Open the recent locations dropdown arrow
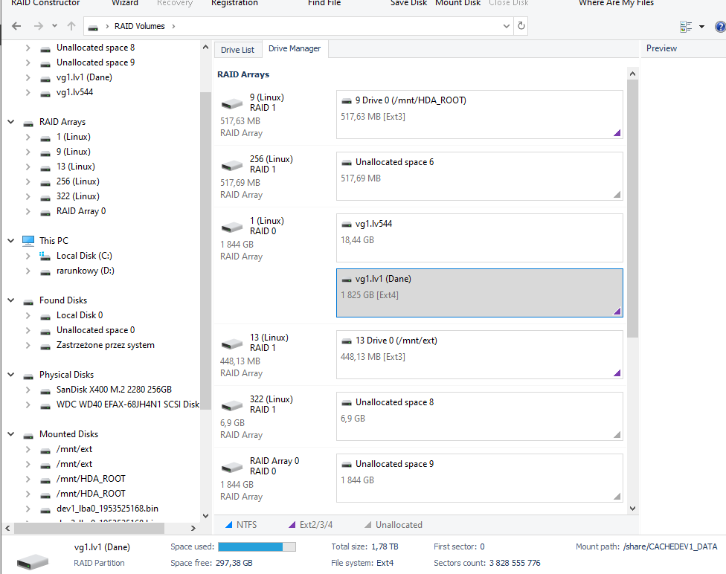This screenshot has width=726, height=574. (54, 26)
